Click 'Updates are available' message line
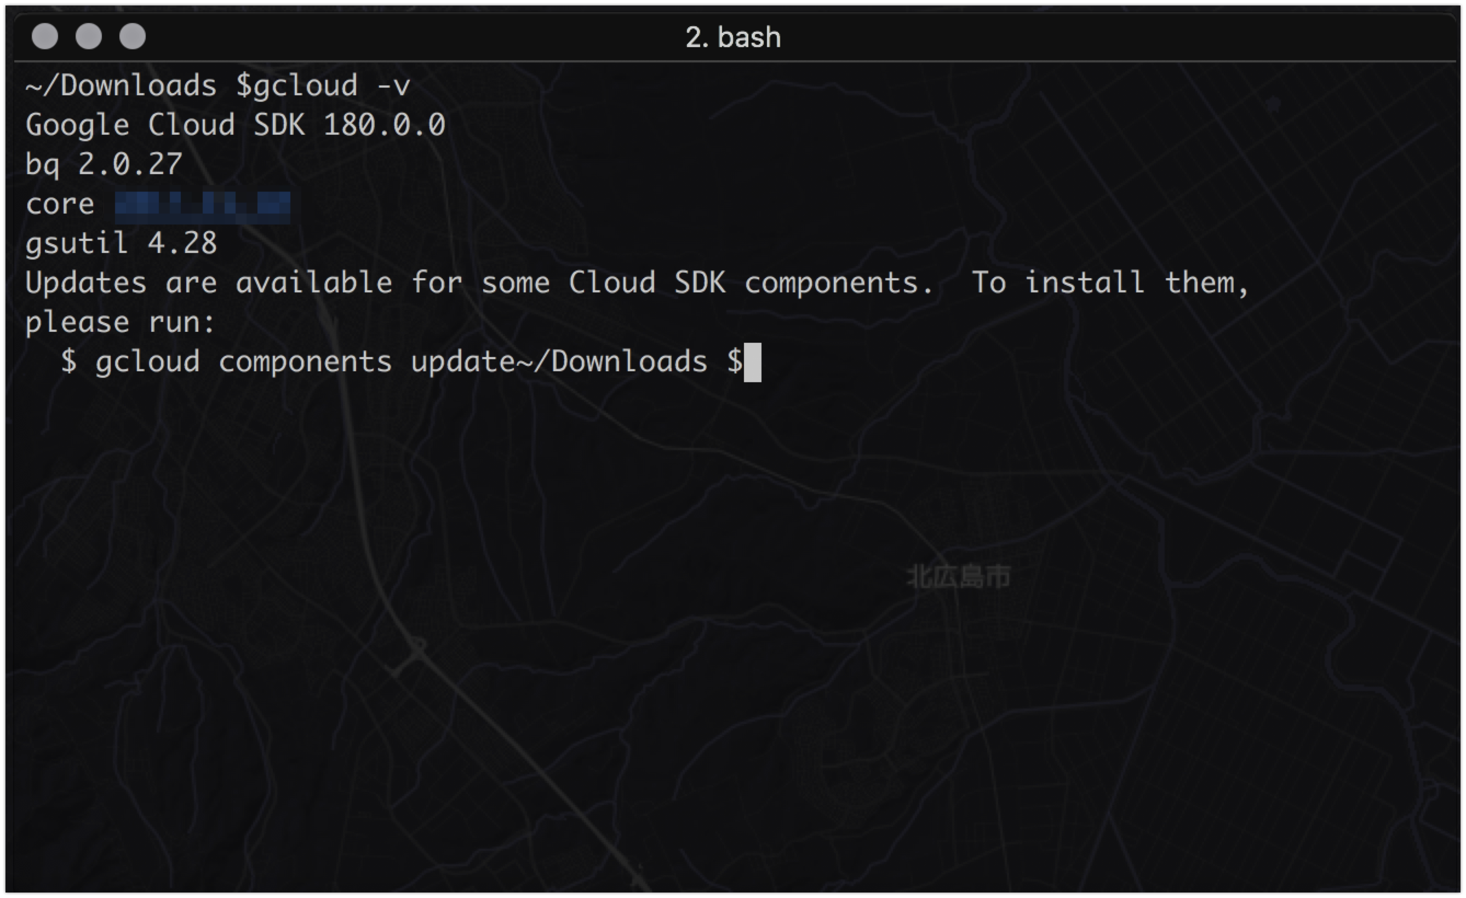 coord(637,283)
